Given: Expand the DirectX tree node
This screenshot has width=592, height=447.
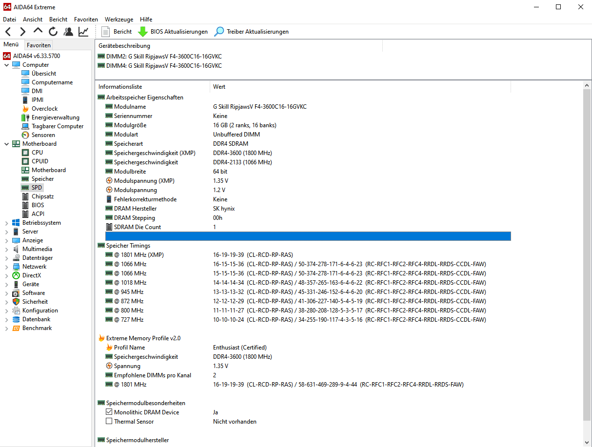Looking at the screenshot, I should (x=6, y=275).
